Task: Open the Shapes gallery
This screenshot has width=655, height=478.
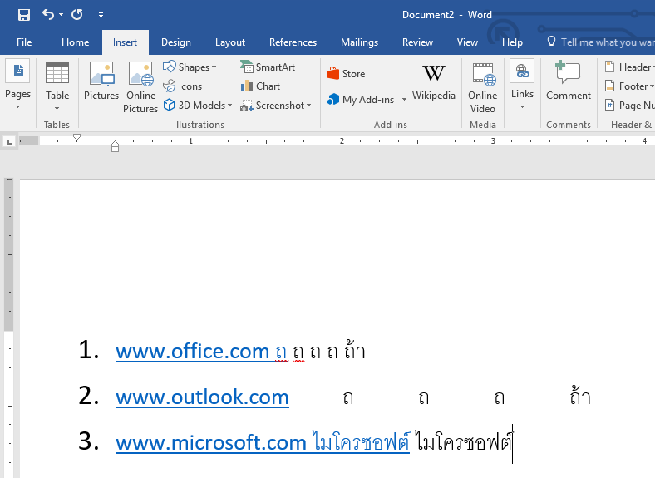Action: click(x=190, y=67)
